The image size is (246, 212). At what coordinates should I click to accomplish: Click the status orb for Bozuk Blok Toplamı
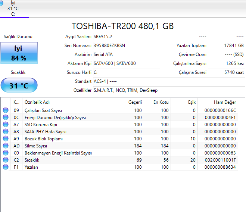[x=6, y=138]
